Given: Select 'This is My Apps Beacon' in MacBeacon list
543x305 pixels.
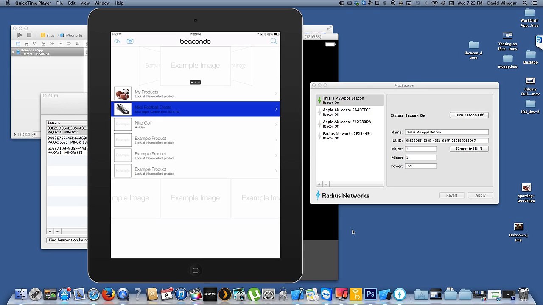Looking at the screenshot, I should pos(350,100).
